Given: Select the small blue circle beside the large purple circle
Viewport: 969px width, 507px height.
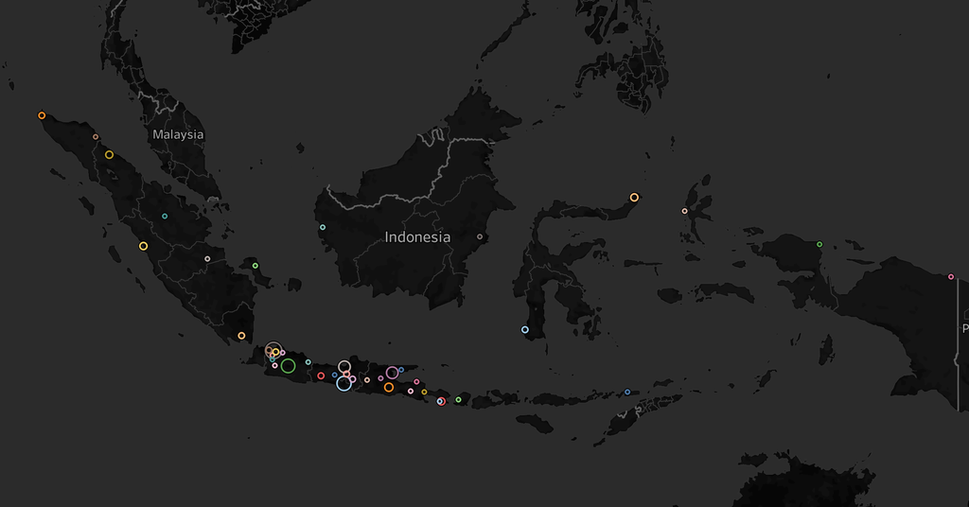Looking at the screenshot, I should click(x=401, y=370).
